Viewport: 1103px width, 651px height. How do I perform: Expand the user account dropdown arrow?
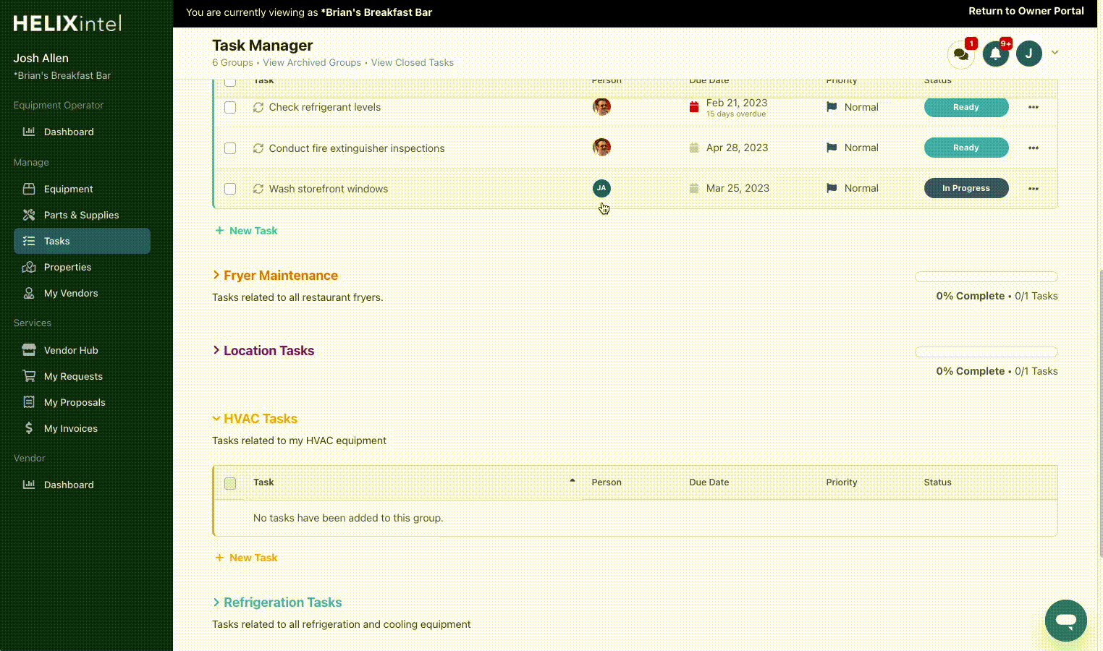tap(1055, 53)
